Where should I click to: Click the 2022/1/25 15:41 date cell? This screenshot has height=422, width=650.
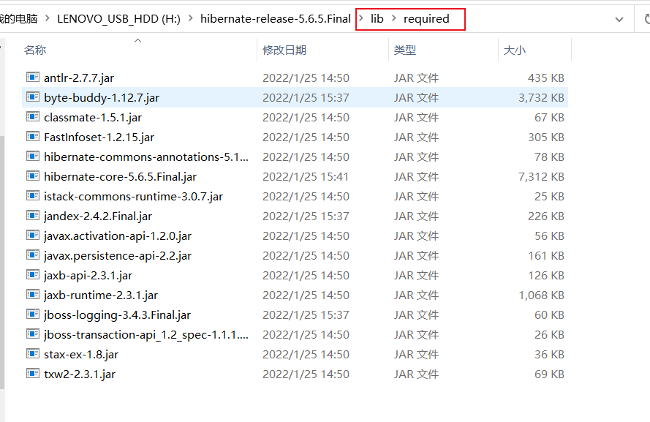pos(306,177)
